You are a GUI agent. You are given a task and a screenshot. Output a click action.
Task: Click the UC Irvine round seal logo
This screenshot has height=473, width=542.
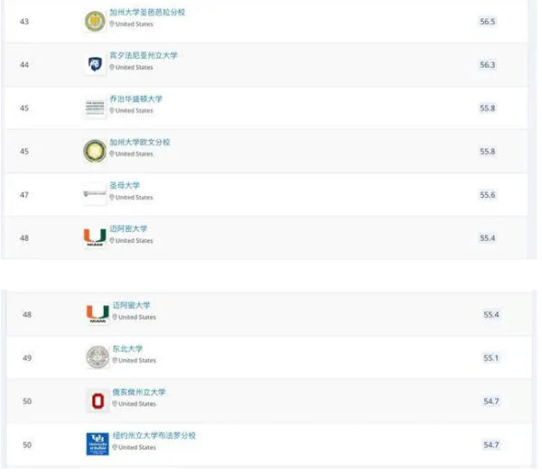pos(95,151)
